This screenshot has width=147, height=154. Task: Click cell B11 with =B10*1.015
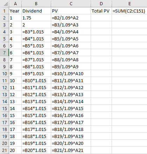pos(36,80)
